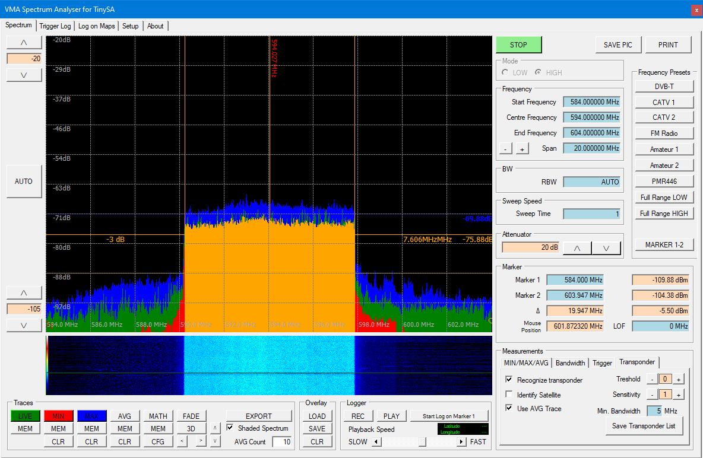The width and height of the screenshot is (703, 458).
Task: Increase the Threshold value
Action: pyautogui.click(x=678, y=379)
